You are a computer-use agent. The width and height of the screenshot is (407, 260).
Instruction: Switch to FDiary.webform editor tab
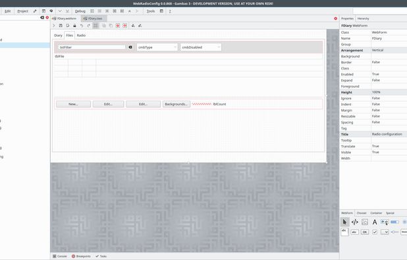[65, 18]
